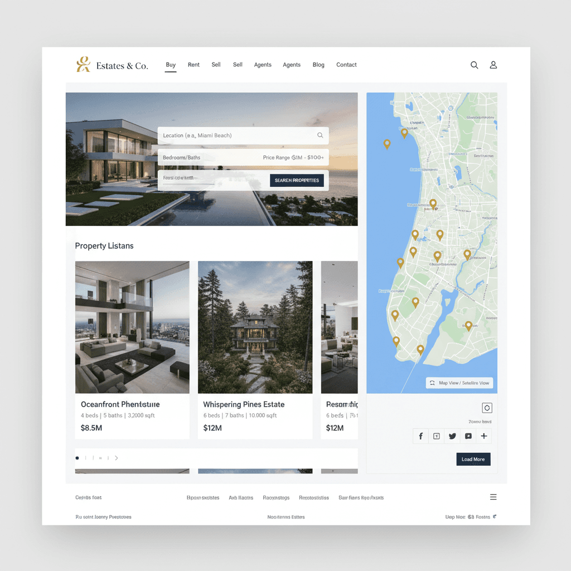Image resolution: width=571 pixels, height=571 pixels.
Task: Open the Facebook social icon
Action: click(421, 436)
